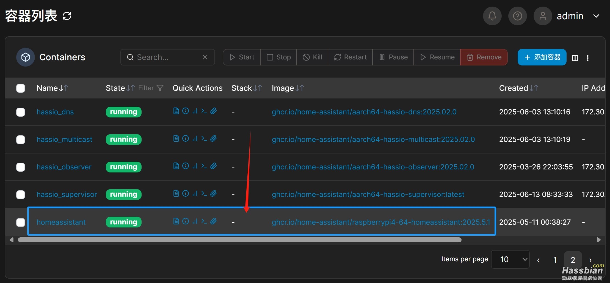
Task: Click attach paperclip icon for hassio_observer
Action: coord(214,166)
